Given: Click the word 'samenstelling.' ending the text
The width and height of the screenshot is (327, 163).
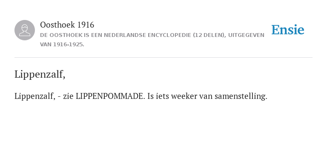Looking at the screenshot, I should [x=241, y=96].
